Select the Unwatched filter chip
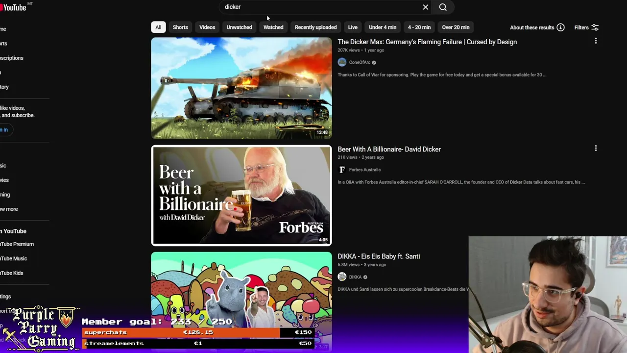 point(239,27)
